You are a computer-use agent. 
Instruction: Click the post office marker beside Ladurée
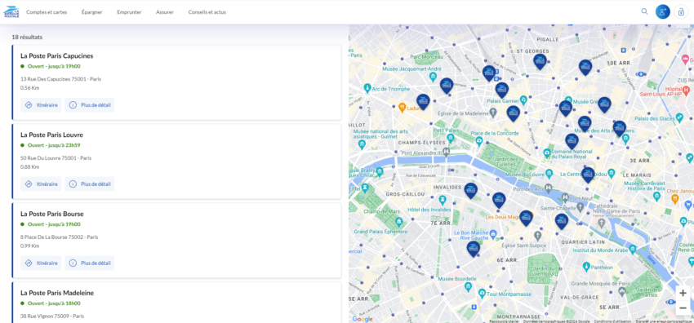(x=423, y=102)
